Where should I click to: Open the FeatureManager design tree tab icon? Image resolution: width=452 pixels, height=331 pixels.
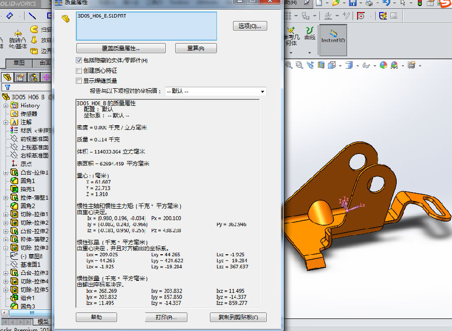8,77
